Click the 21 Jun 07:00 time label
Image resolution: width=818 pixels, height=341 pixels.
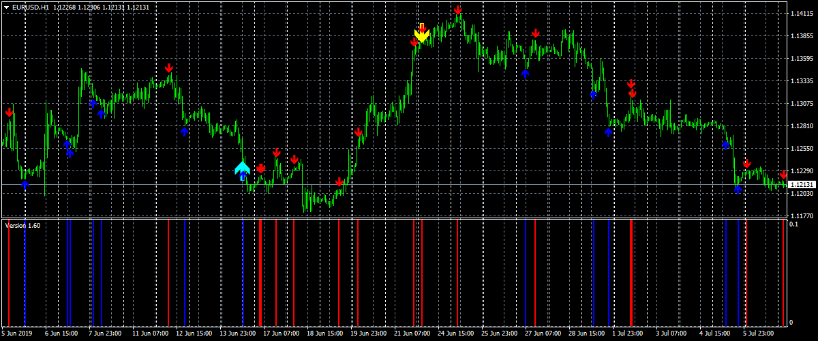click(412, 333)
